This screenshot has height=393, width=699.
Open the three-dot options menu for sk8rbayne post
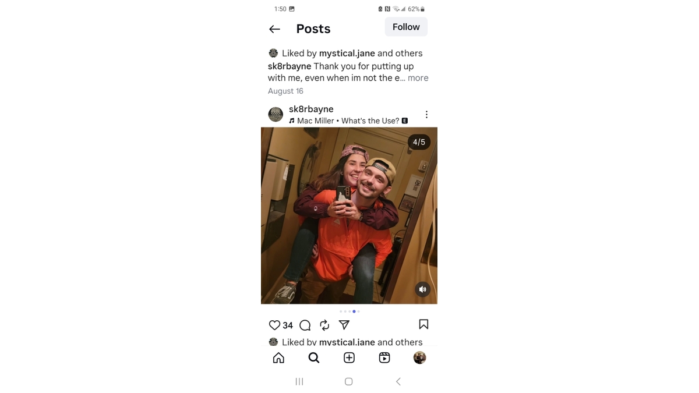426,115
